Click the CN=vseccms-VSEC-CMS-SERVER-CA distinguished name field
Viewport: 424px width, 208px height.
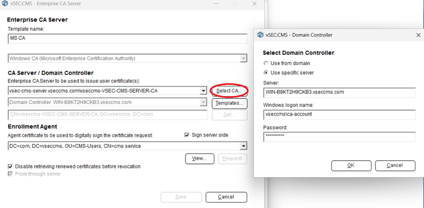[x=108, y=115]
